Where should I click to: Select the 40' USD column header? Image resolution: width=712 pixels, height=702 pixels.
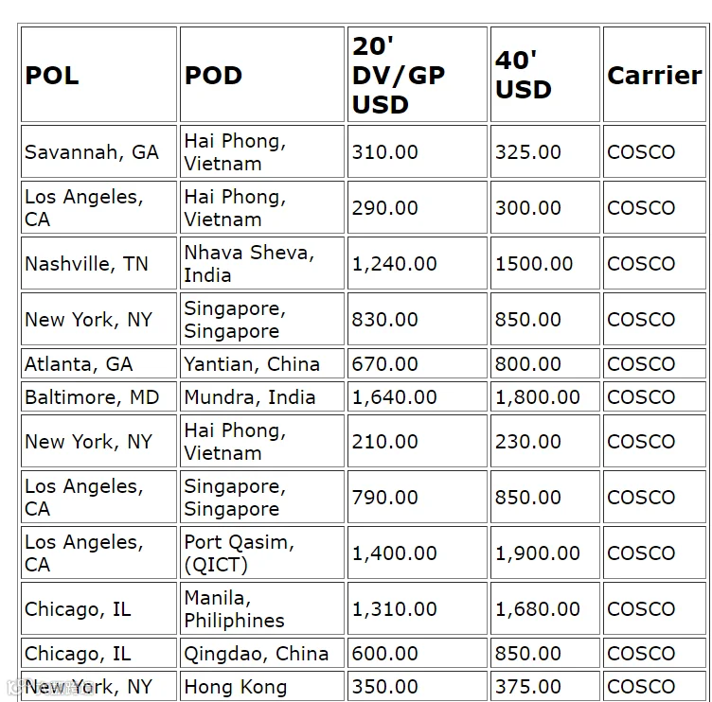click(x=545, y=75)
